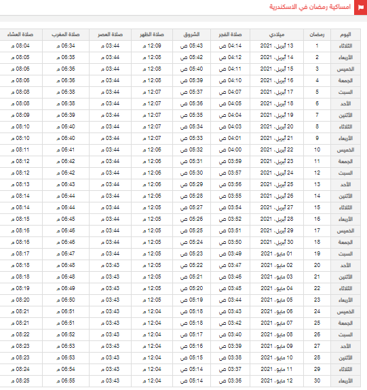Click Ramadan day number 30 cell
367x390 pixels.
317,380
